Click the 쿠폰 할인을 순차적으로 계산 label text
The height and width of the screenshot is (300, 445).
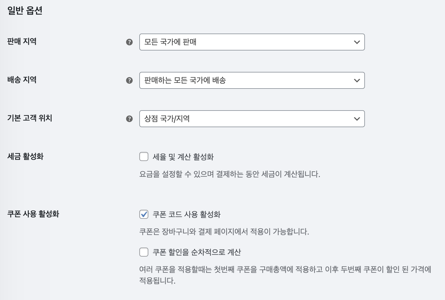(x=197, y=252)
